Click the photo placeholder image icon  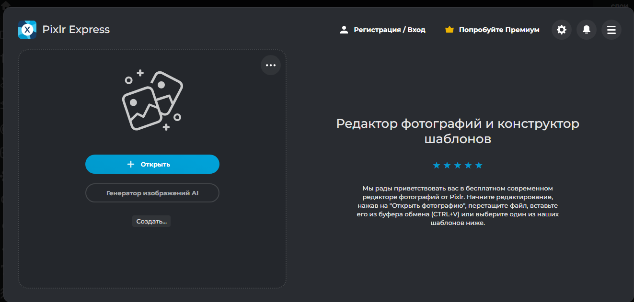tap(152, 100)
